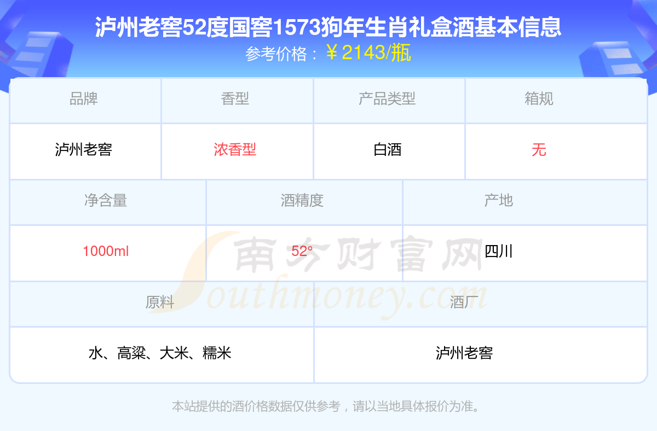
Task: Click the reference price ¥2143/瓶
Action: [368, 53]
